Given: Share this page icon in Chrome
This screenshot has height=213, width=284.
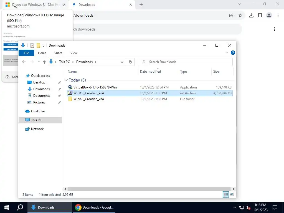Looking at the screenshot, I should (x=231, y=16).
